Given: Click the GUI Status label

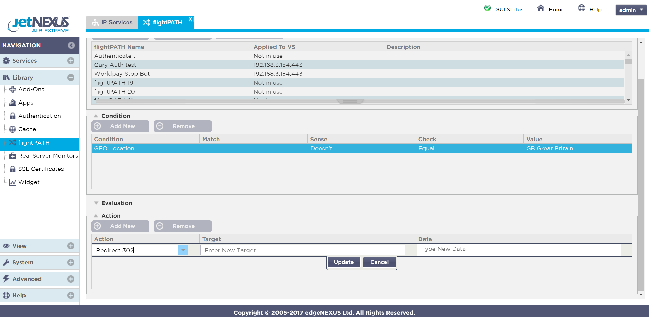Looking at the screenshot, I should [509, 10].
